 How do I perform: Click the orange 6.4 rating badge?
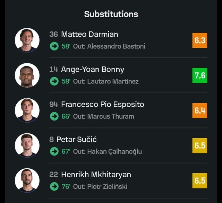(x=200, y=111)
